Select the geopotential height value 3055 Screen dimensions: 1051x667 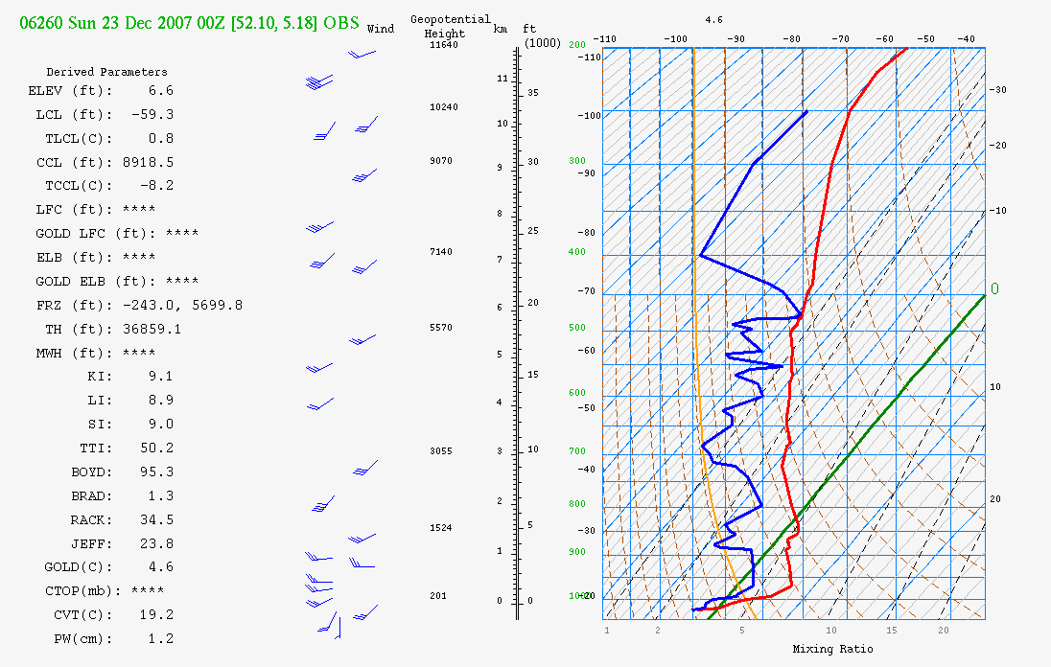[x=441, y=451]
